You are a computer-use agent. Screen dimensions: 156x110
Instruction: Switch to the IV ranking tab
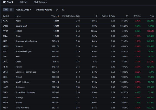click(63, 10)
